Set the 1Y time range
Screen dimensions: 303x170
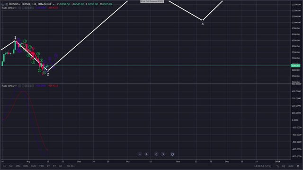tap(48, 166)
